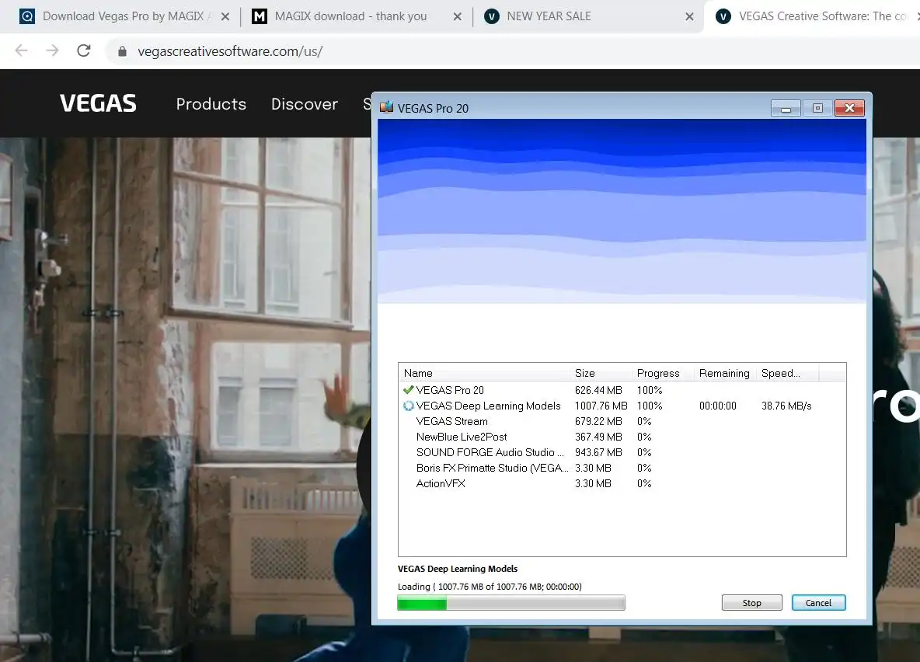
Task: Reload the page with the refresh icon
Action: 84,51
